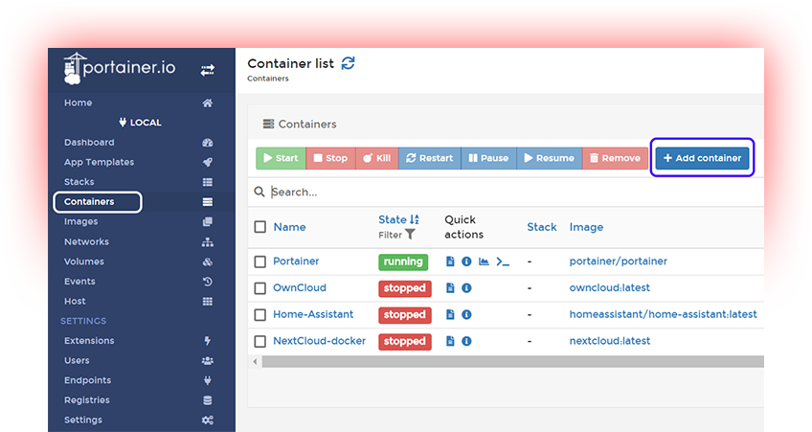Sort the table by Stack column
The height and width of the screenshot is (432, 812).
pyautogui.click(x=542, y=227)
